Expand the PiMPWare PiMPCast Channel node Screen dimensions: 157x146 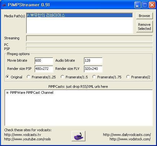(7, 93)
